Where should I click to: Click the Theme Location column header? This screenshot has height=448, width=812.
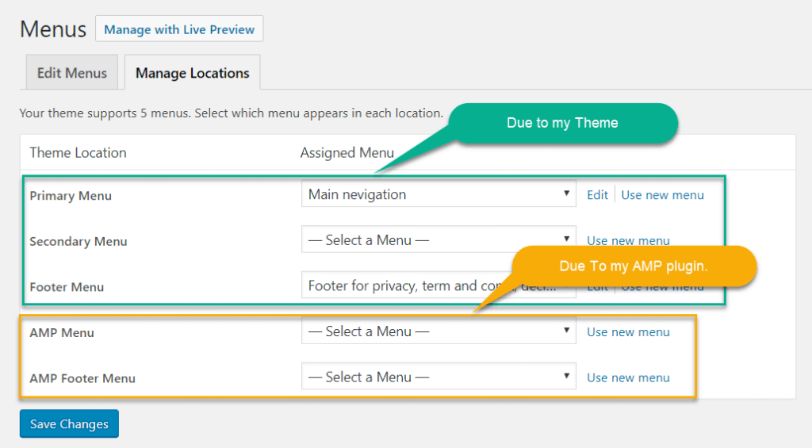(x=78, y=153)
